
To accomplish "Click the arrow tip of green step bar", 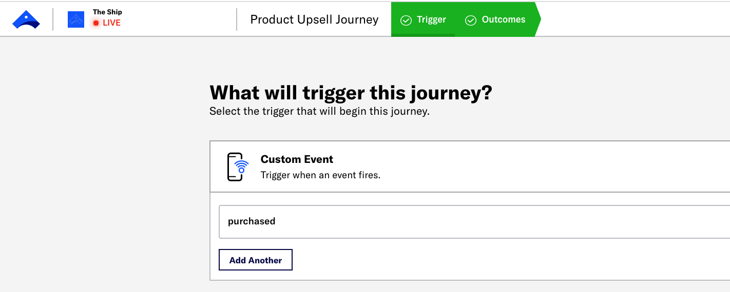I will click(x=537, y=19).
